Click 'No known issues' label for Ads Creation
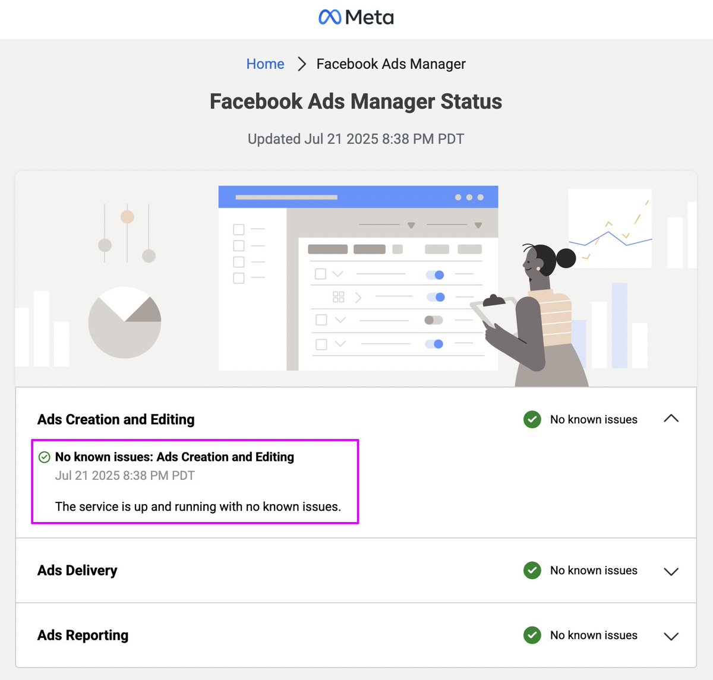The image size is (713, 680). (594, 419)
